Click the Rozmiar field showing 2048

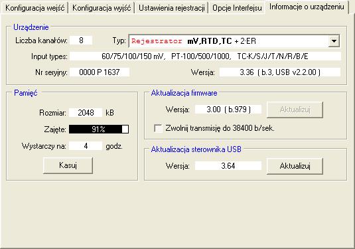click(x=86, y=113)
